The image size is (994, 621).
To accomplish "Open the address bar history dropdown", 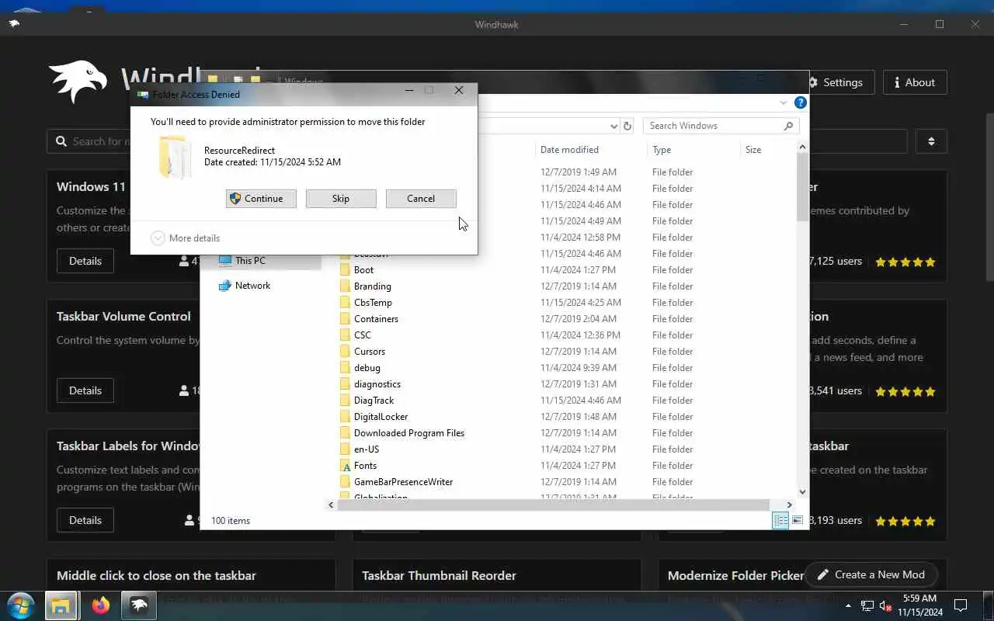I will click(x=613, y=126).
